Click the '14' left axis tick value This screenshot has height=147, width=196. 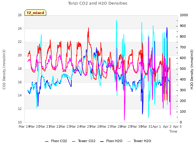[x=20, y=96]
